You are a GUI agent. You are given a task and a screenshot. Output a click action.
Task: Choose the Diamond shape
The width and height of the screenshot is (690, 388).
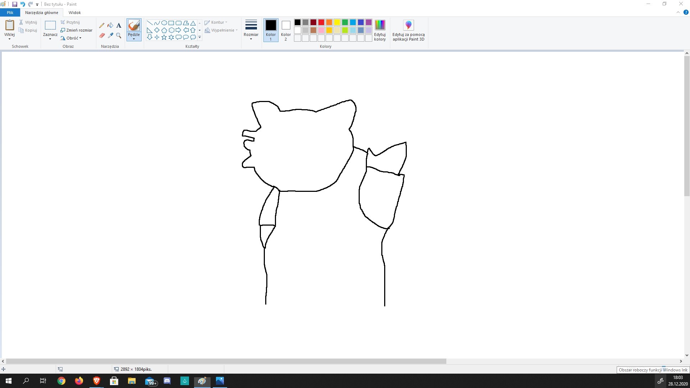157,30
